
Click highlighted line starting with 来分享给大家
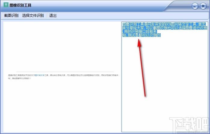(x=165, y=28)
